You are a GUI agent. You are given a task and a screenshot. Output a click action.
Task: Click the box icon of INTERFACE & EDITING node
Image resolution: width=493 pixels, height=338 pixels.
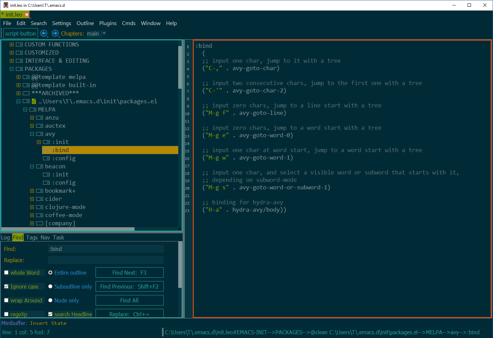pos(19,61)
